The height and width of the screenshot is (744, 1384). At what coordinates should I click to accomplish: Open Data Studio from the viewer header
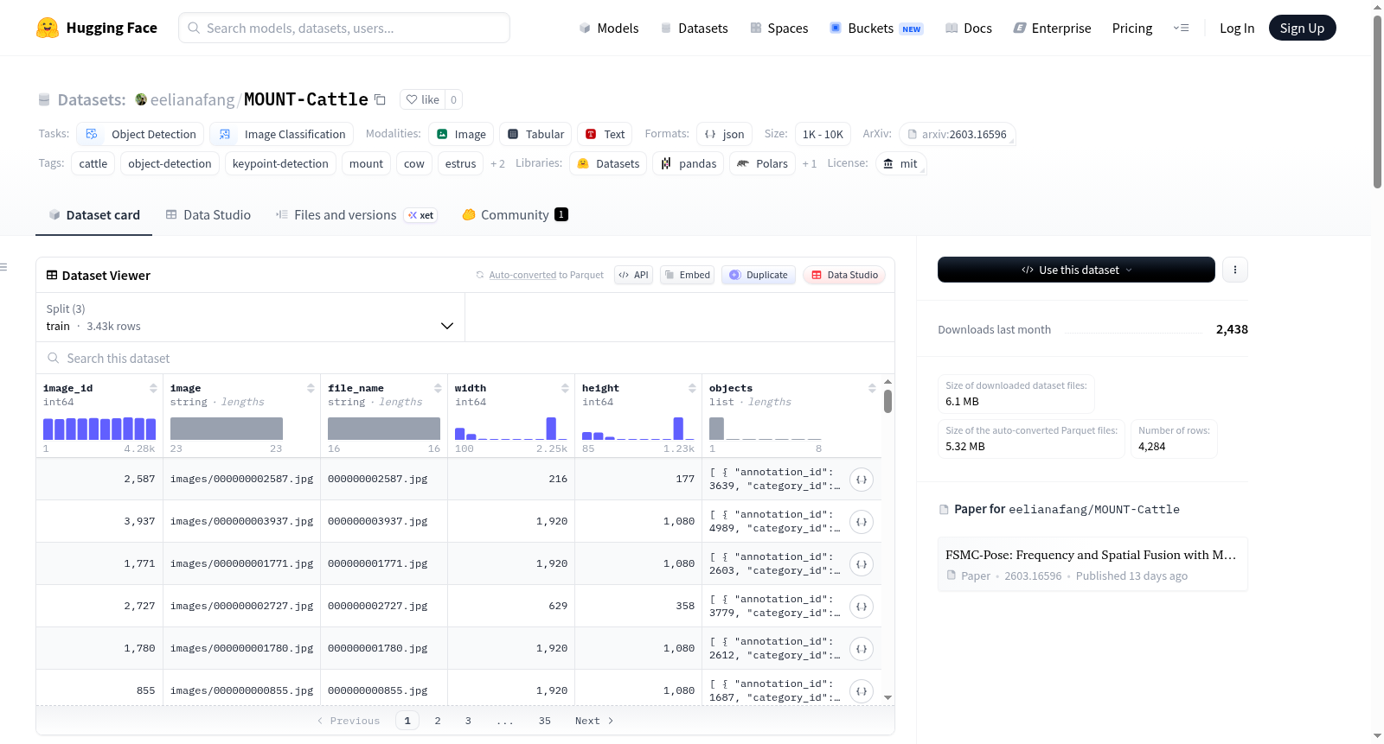click(844, 275)
